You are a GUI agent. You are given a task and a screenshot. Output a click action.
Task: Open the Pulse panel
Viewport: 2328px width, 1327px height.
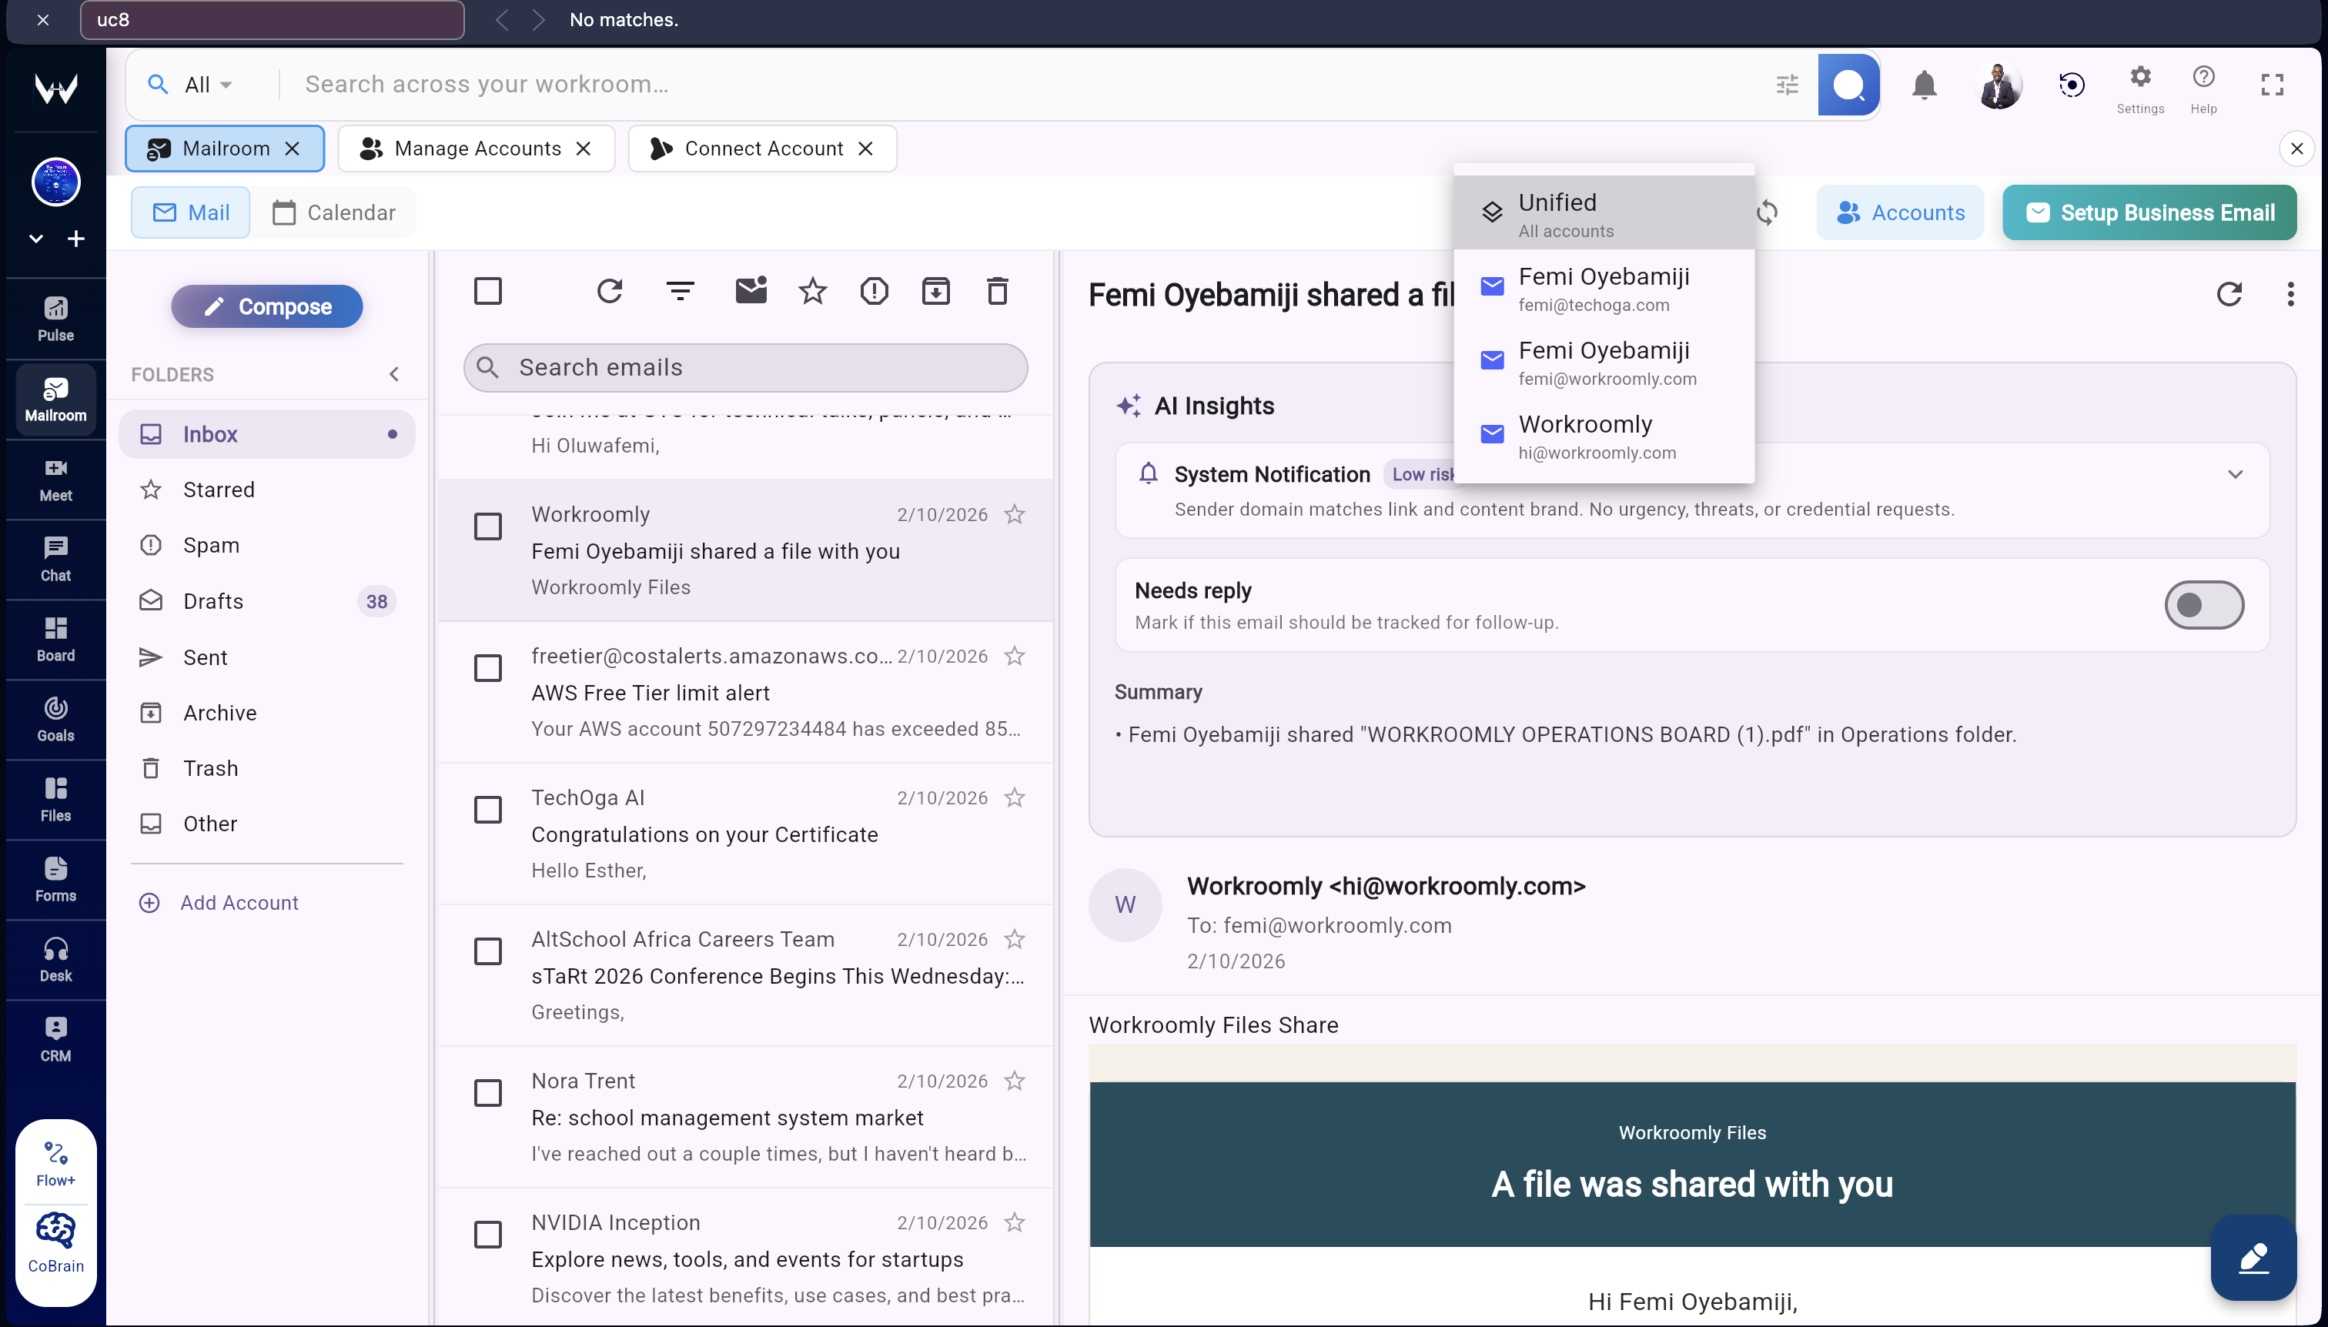tap(55, 317)
